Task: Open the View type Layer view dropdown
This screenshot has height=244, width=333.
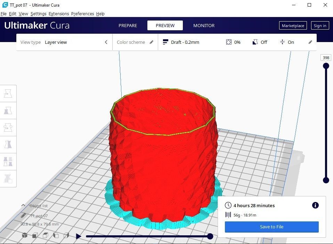Action: (x=64, y=42)
